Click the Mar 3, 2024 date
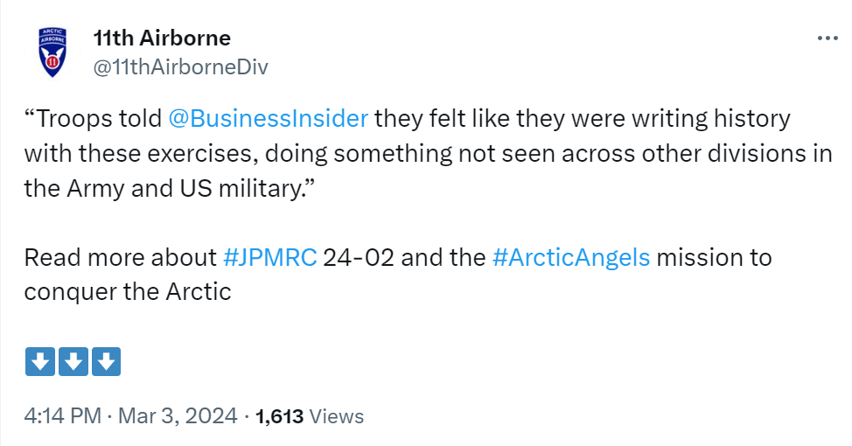 [178, 416]
